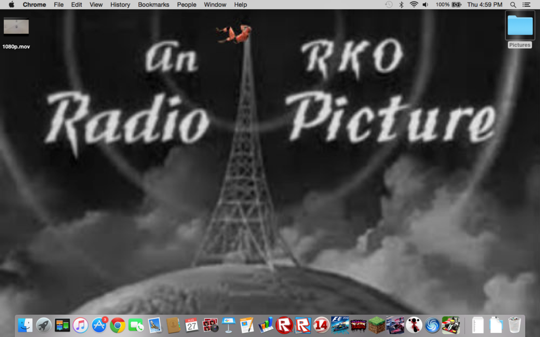The height and width of the screenshot is (337, 540).
Task: Select the Pictures folder on desktop
Action: 520,25
